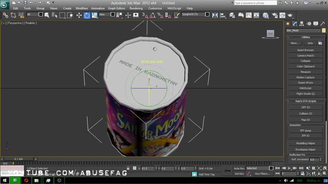The width and height of the screenshot is (328, 184).
Task: Click Select and Manipulate icon
Action: (x=128, y=15)
